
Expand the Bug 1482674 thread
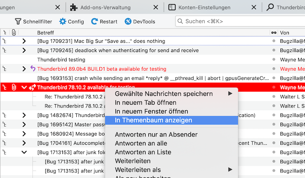coord(24,115)
